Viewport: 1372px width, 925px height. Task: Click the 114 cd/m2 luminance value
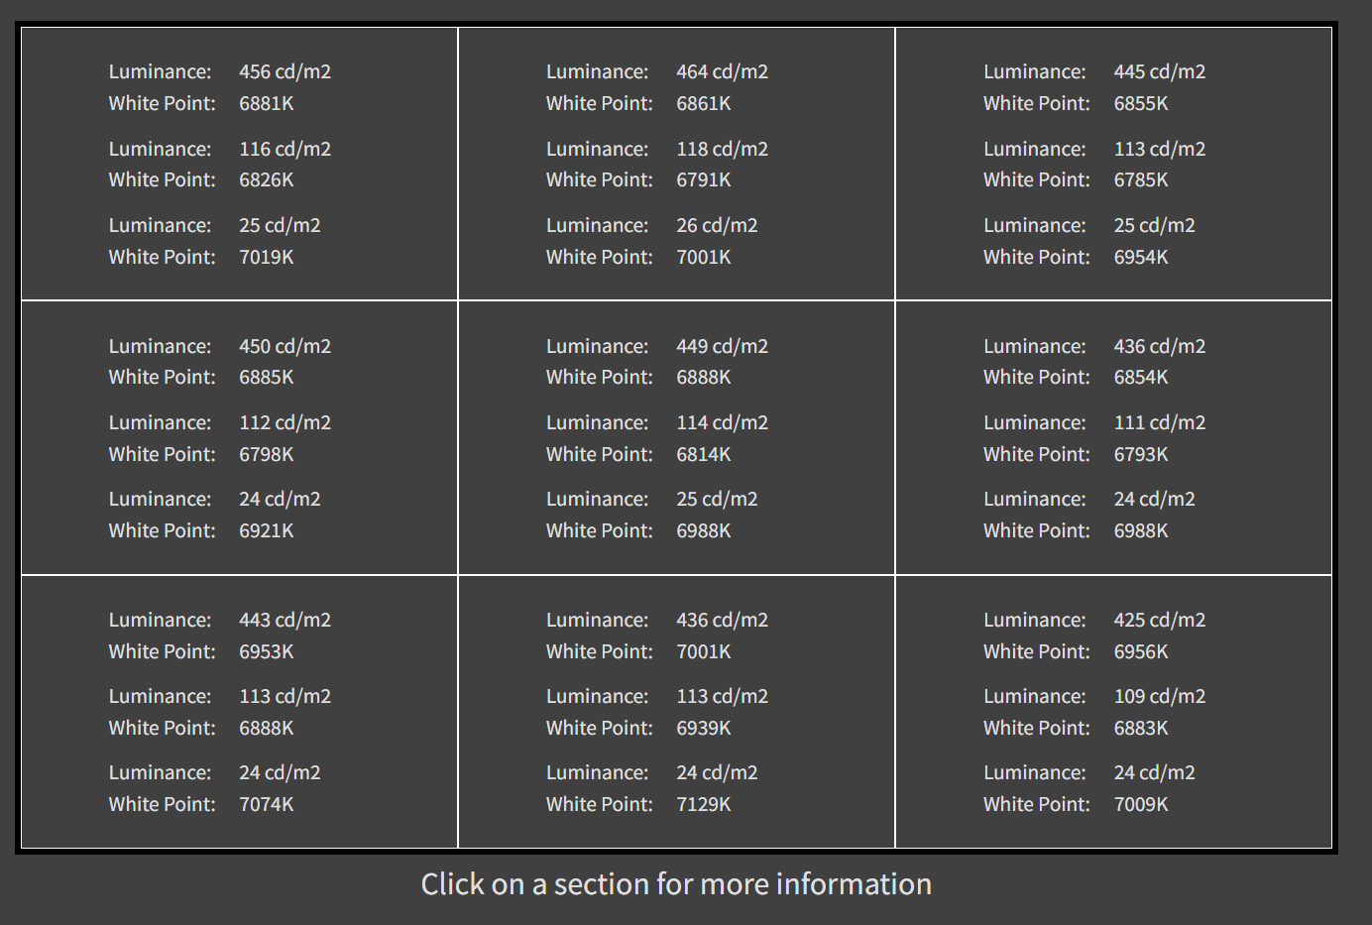point(722,422)
